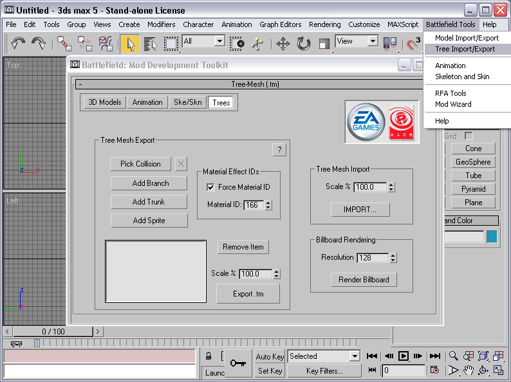Select the Arc Rotate viewport tool
This screenshot has width=511, height=382.
[x=483, y=370]
